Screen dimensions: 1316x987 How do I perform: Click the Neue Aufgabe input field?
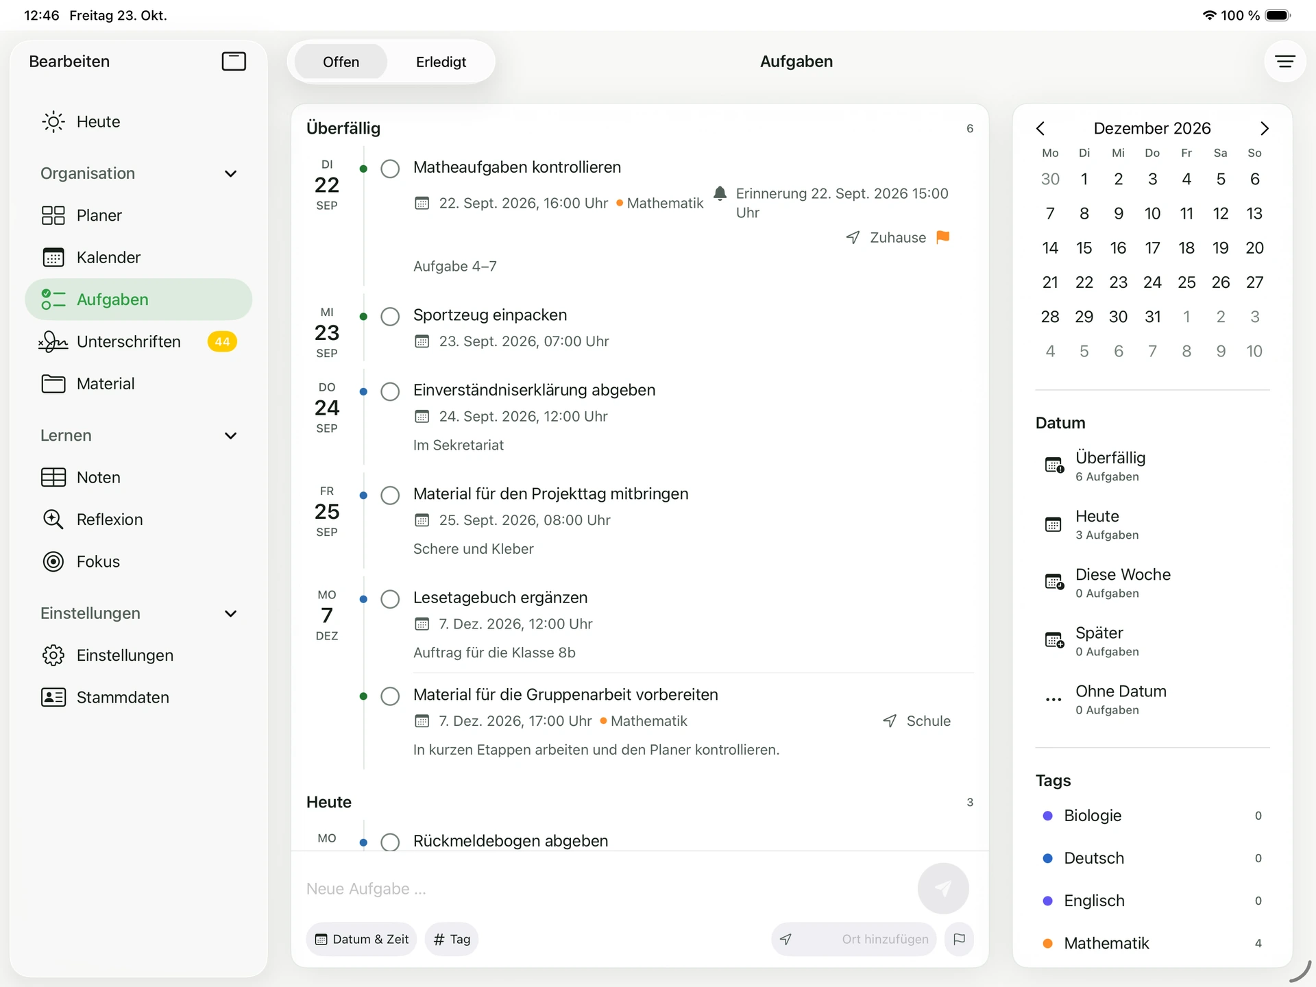point(607,889)
